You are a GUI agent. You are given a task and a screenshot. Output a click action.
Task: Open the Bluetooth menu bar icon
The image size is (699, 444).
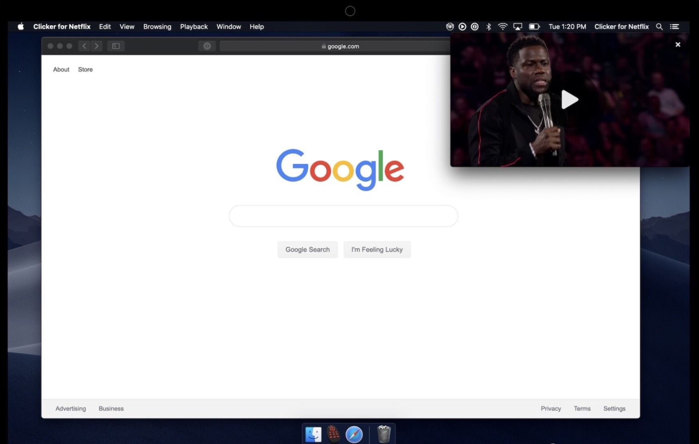(x=488, y=26)
